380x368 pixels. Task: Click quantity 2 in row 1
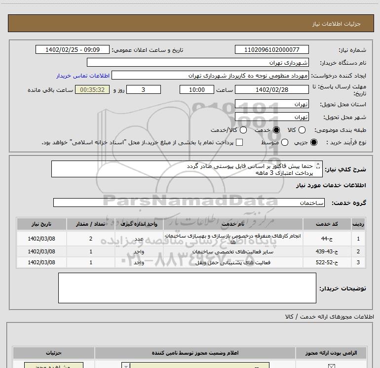pos(91,239)
